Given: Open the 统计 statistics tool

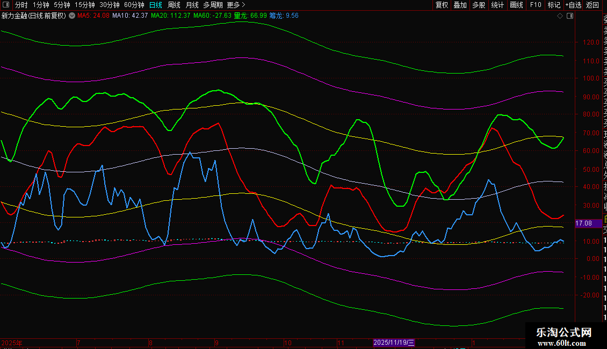Looking at the screenshot, I should pos(498,5).
